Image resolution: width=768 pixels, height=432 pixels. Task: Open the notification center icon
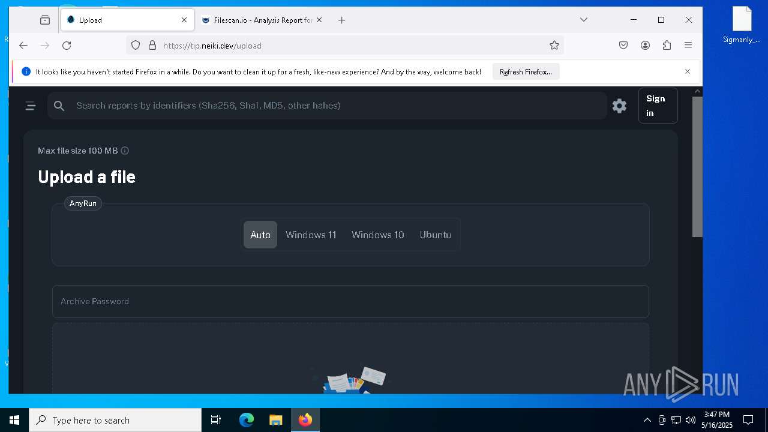(x=748, y=420)
